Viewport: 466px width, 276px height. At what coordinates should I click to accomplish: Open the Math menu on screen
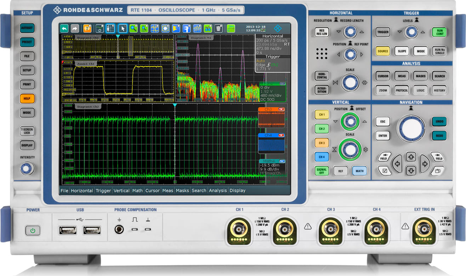pyautogui.click(x=137, y=191)
